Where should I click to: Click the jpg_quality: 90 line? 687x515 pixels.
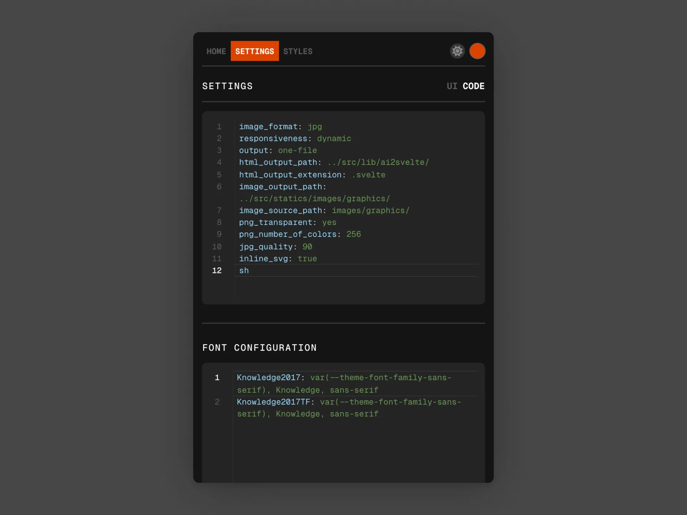pos(276,247)
